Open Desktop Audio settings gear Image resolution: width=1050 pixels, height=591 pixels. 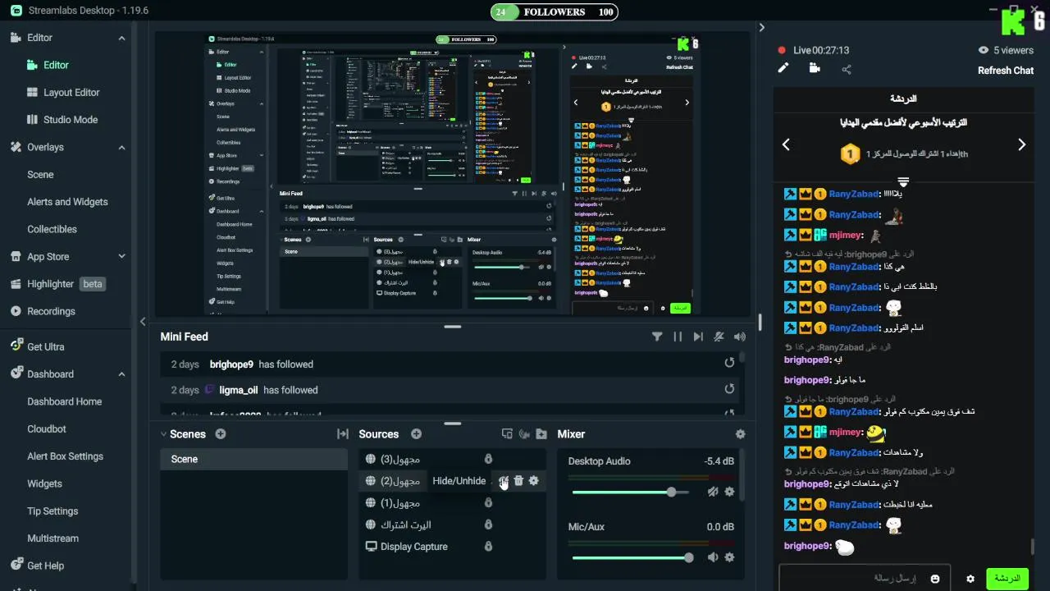coord(729,492)
